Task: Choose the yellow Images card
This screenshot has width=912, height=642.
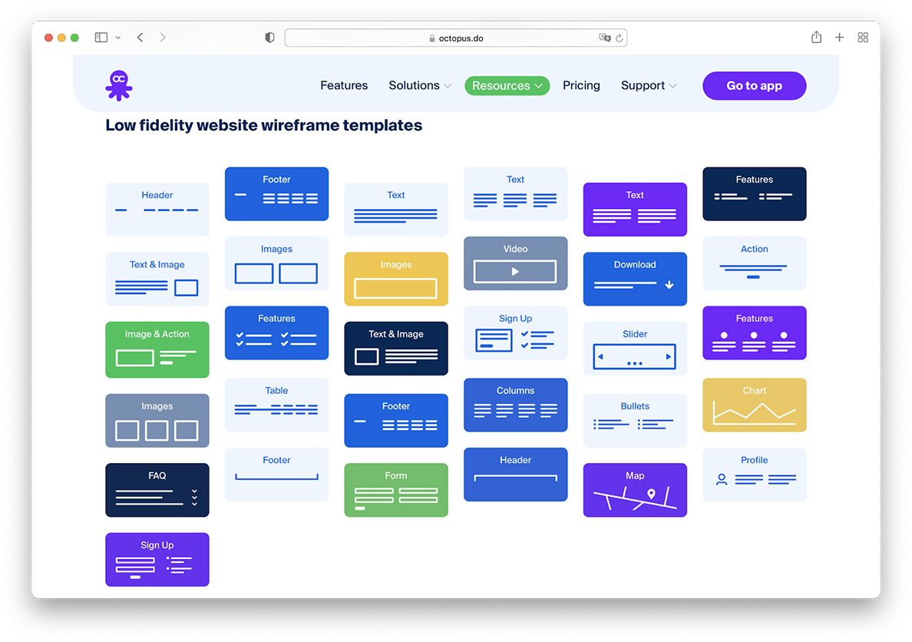Action: 396,279
